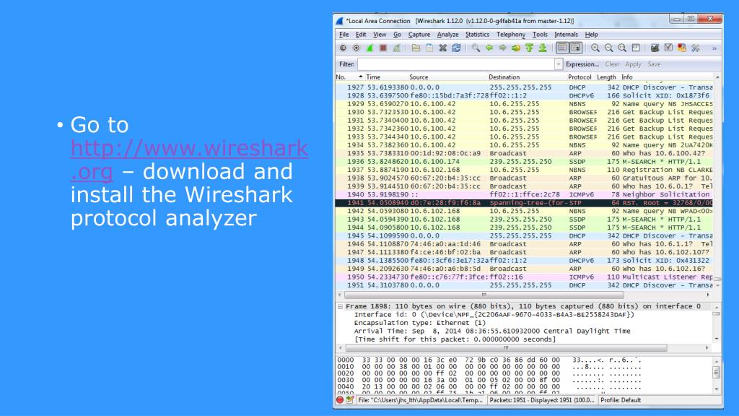Go forward in packet history arrow
Screen dimensions: 739x416
click(502, 48)
